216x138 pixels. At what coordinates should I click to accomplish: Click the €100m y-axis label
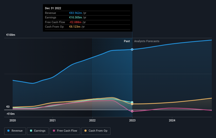[11, 35]
